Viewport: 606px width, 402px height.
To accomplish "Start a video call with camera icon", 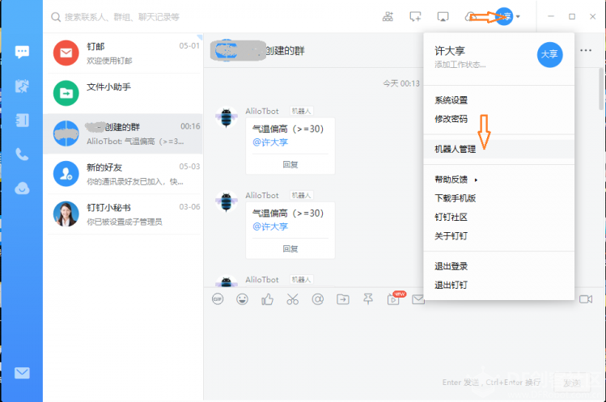I will coord(586,299).
